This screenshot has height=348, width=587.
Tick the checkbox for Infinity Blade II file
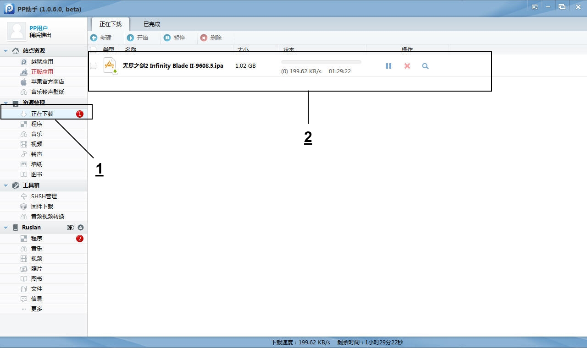click(93, 66)
